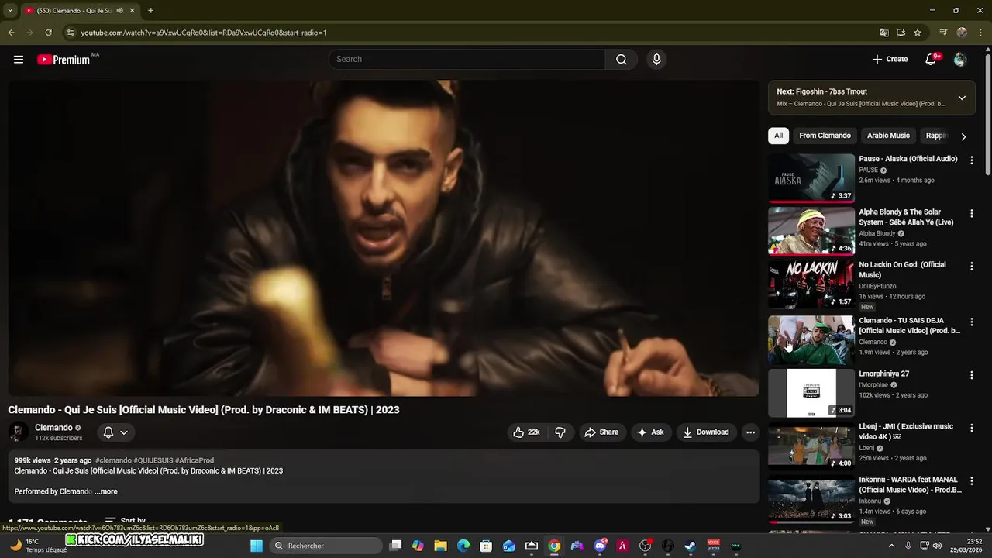This screenshot has width=992, height=558.
Task: Like the video with 22k likes
Action: 526,432
